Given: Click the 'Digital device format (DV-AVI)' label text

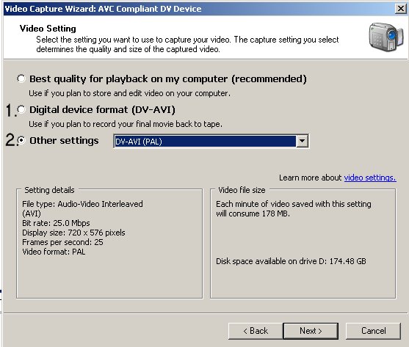Looking at the screenshot, I should (x=102, y=109).
